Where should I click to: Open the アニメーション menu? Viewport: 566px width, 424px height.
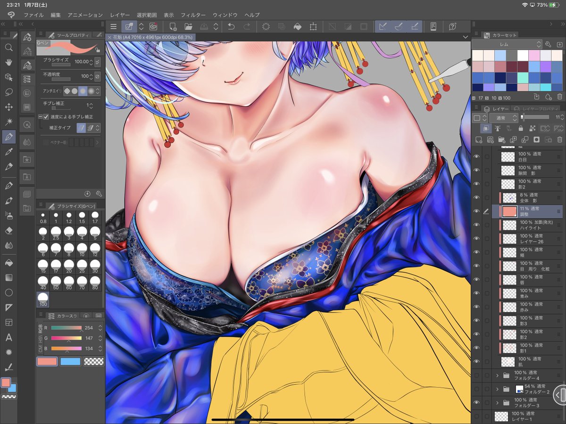coord(85,15)
